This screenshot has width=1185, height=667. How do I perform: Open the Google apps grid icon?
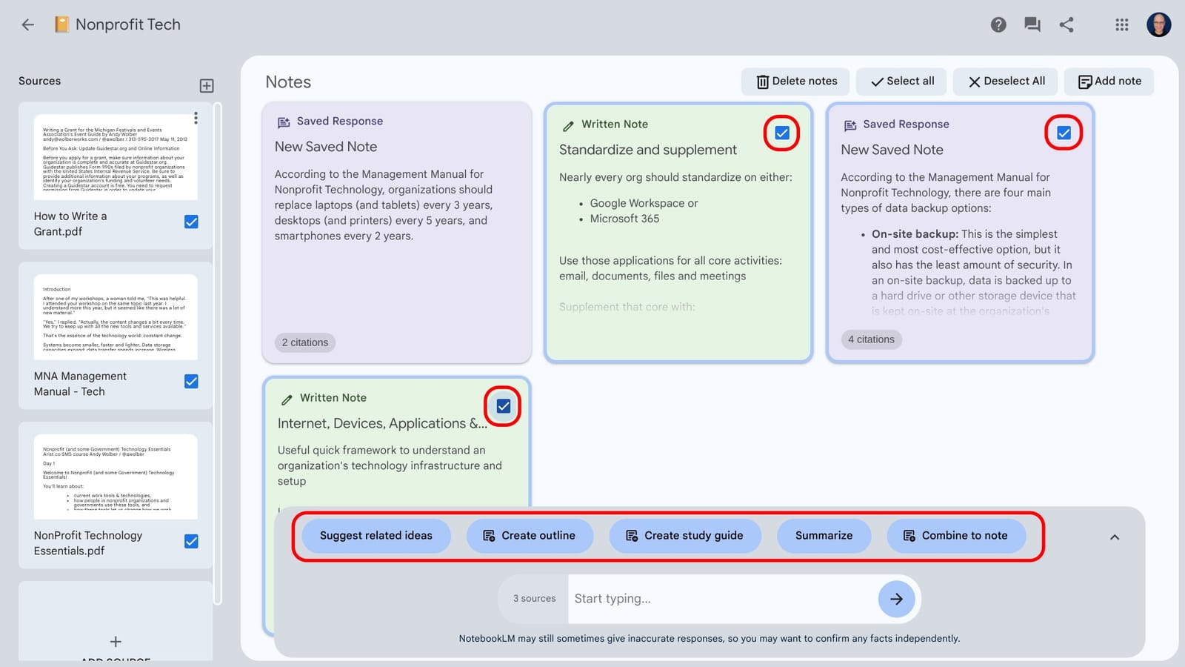click(x=1121, y=24)
